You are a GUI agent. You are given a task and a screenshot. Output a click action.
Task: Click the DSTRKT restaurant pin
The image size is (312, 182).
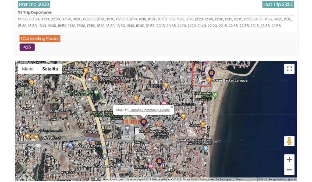166,85
